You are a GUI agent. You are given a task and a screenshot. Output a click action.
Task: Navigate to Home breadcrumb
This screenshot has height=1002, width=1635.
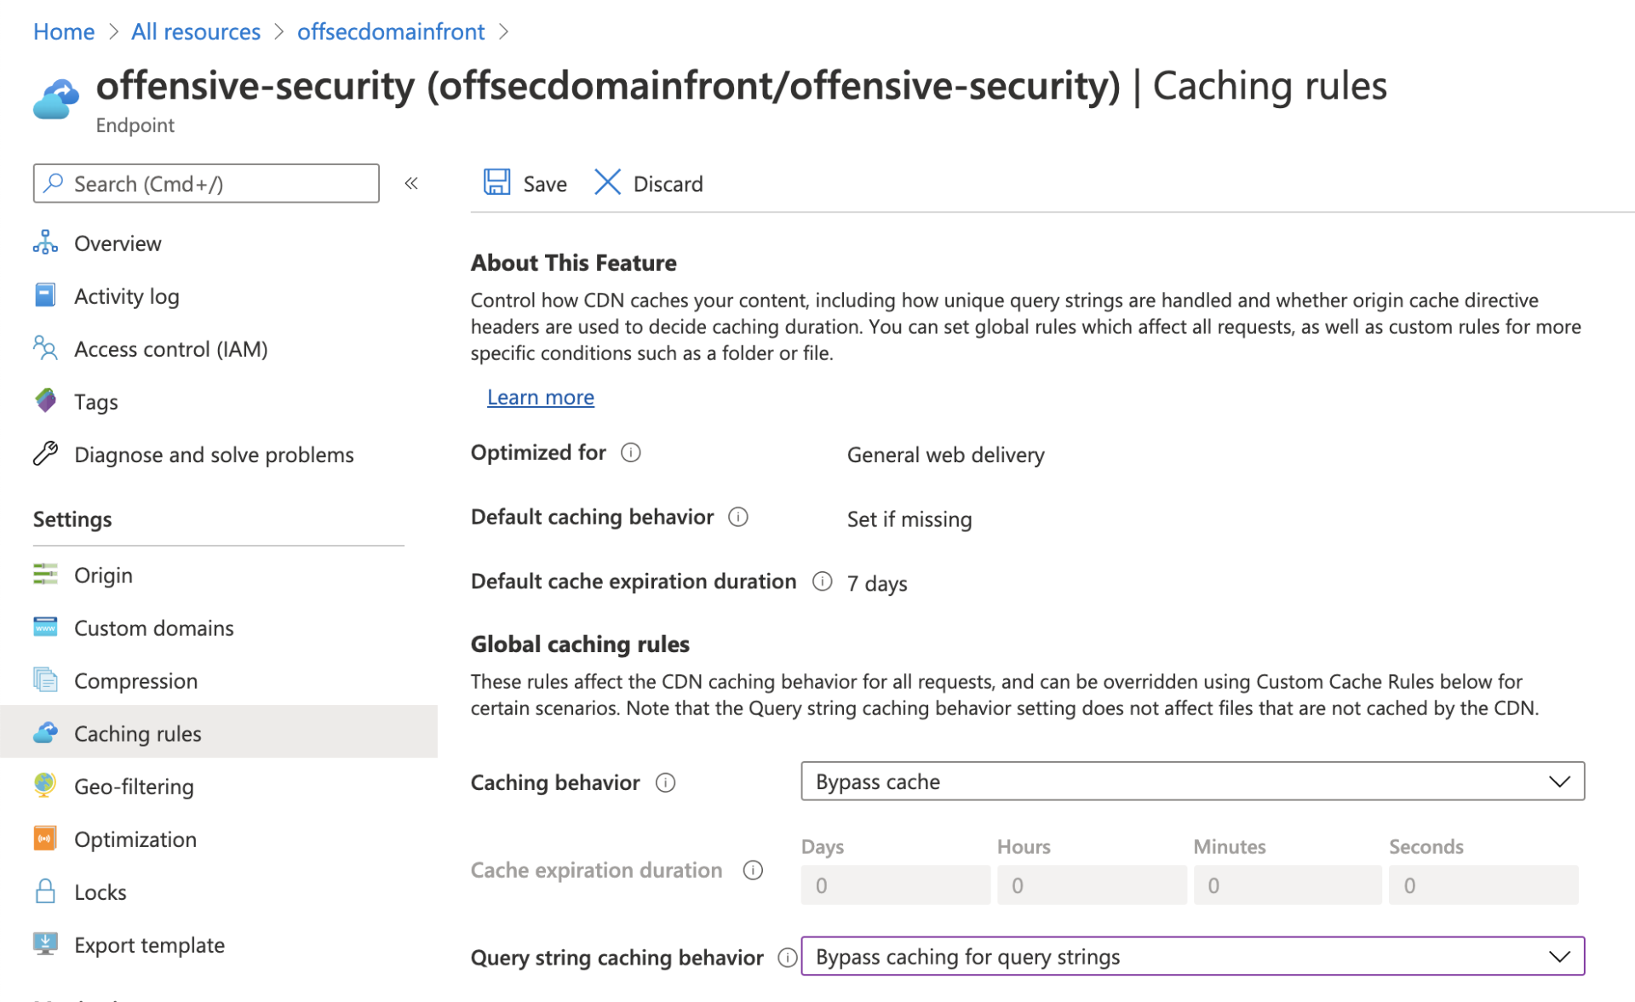(64, 31)
